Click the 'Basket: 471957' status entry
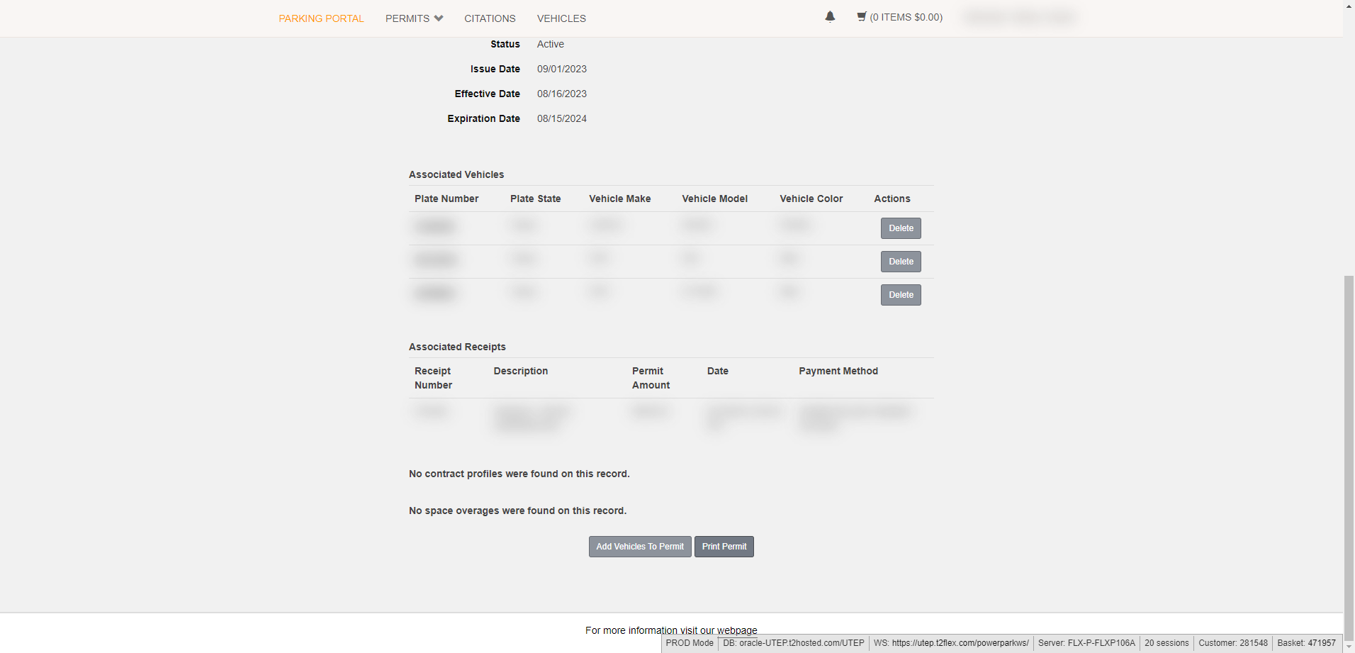Screen dimensions: 1355x653 (1306, 643)
